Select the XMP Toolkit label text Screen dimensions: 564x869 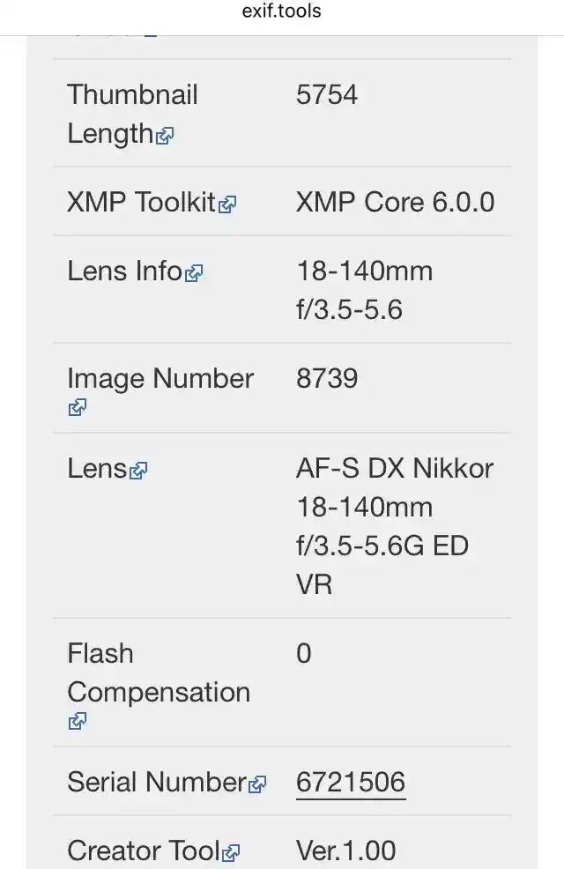(x=141, y=202)
